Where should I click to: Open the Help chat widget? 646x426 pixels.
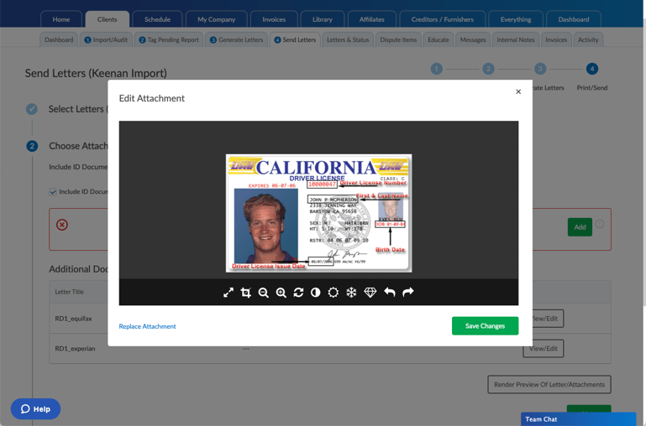tap(35, 408)
